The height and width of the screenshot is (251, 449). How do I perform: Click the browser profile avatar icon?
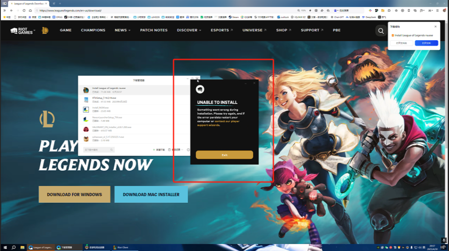point(445,11)
